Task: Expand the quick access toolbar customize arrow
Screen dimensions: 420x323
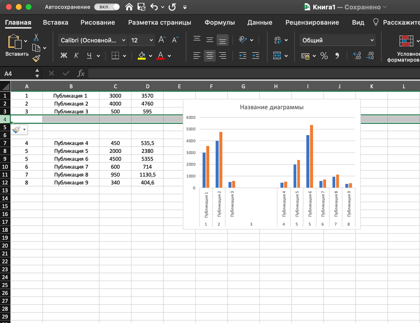Action: pyautogui.click(x=185, y=7)
